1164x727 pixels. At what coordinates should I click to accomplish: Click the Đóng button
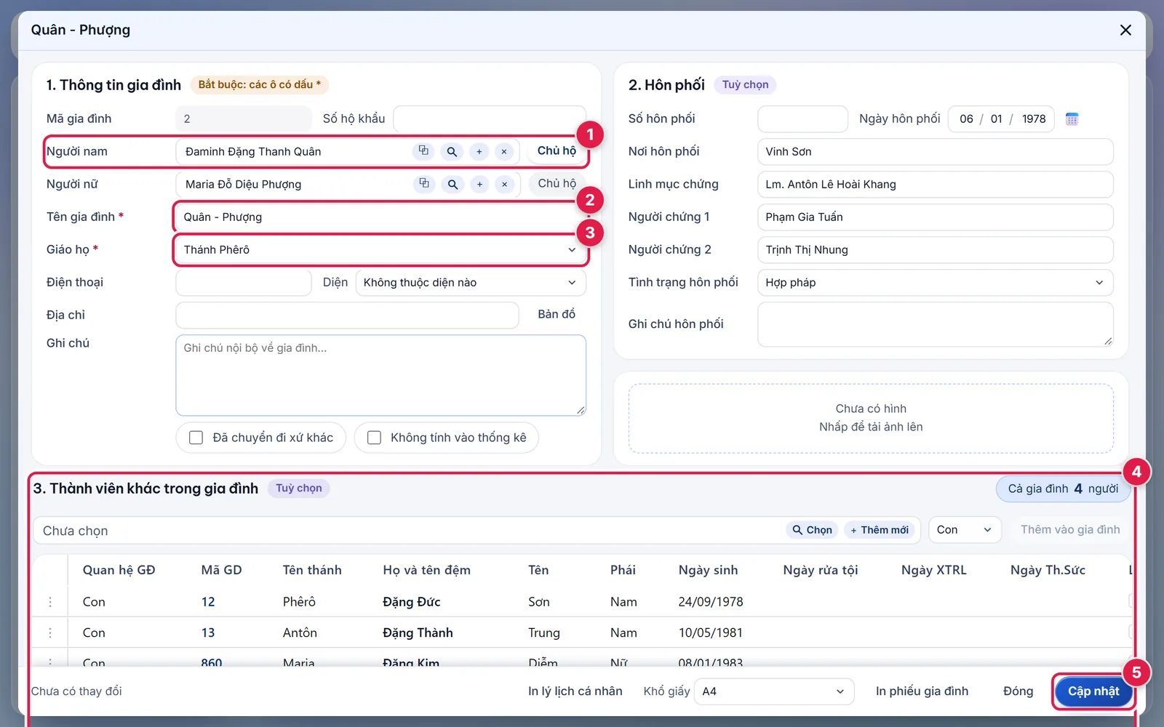(1018, 691)
